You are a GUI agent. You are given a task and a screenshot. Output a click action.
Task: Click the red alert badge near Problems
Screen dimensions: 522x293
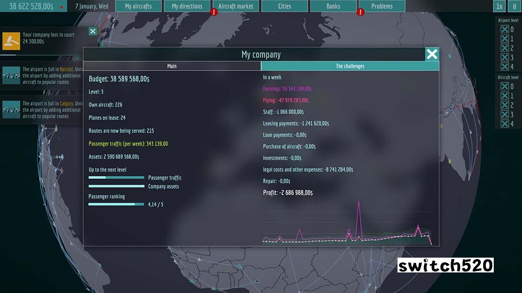tap(360, 12)
